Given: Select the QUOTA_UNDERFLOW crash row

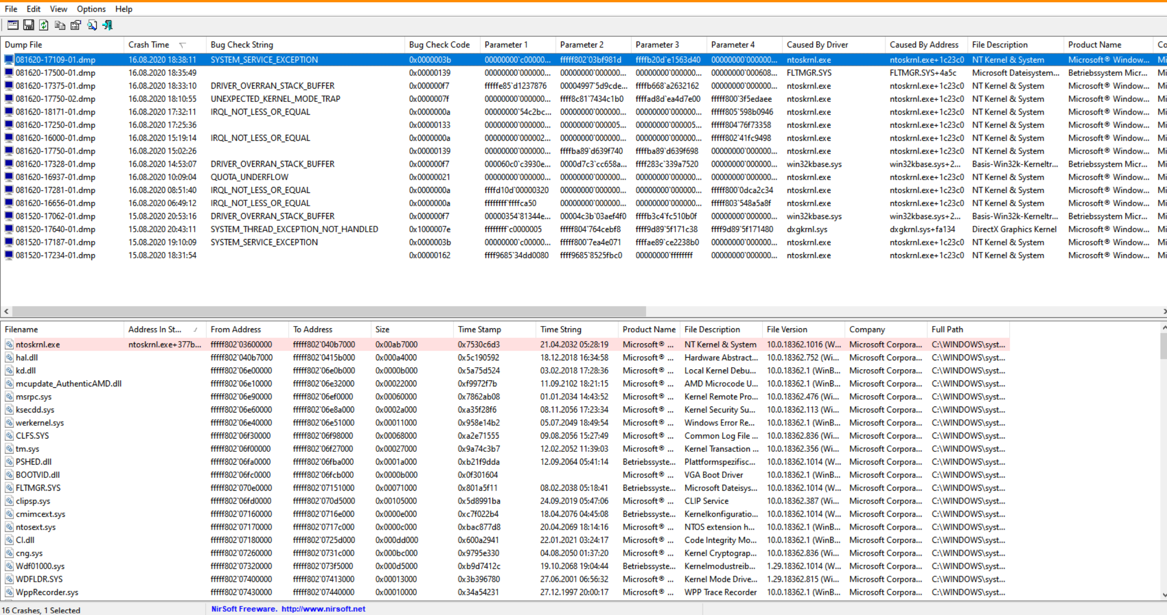Looking at the screenshot, I should point(249,177).
